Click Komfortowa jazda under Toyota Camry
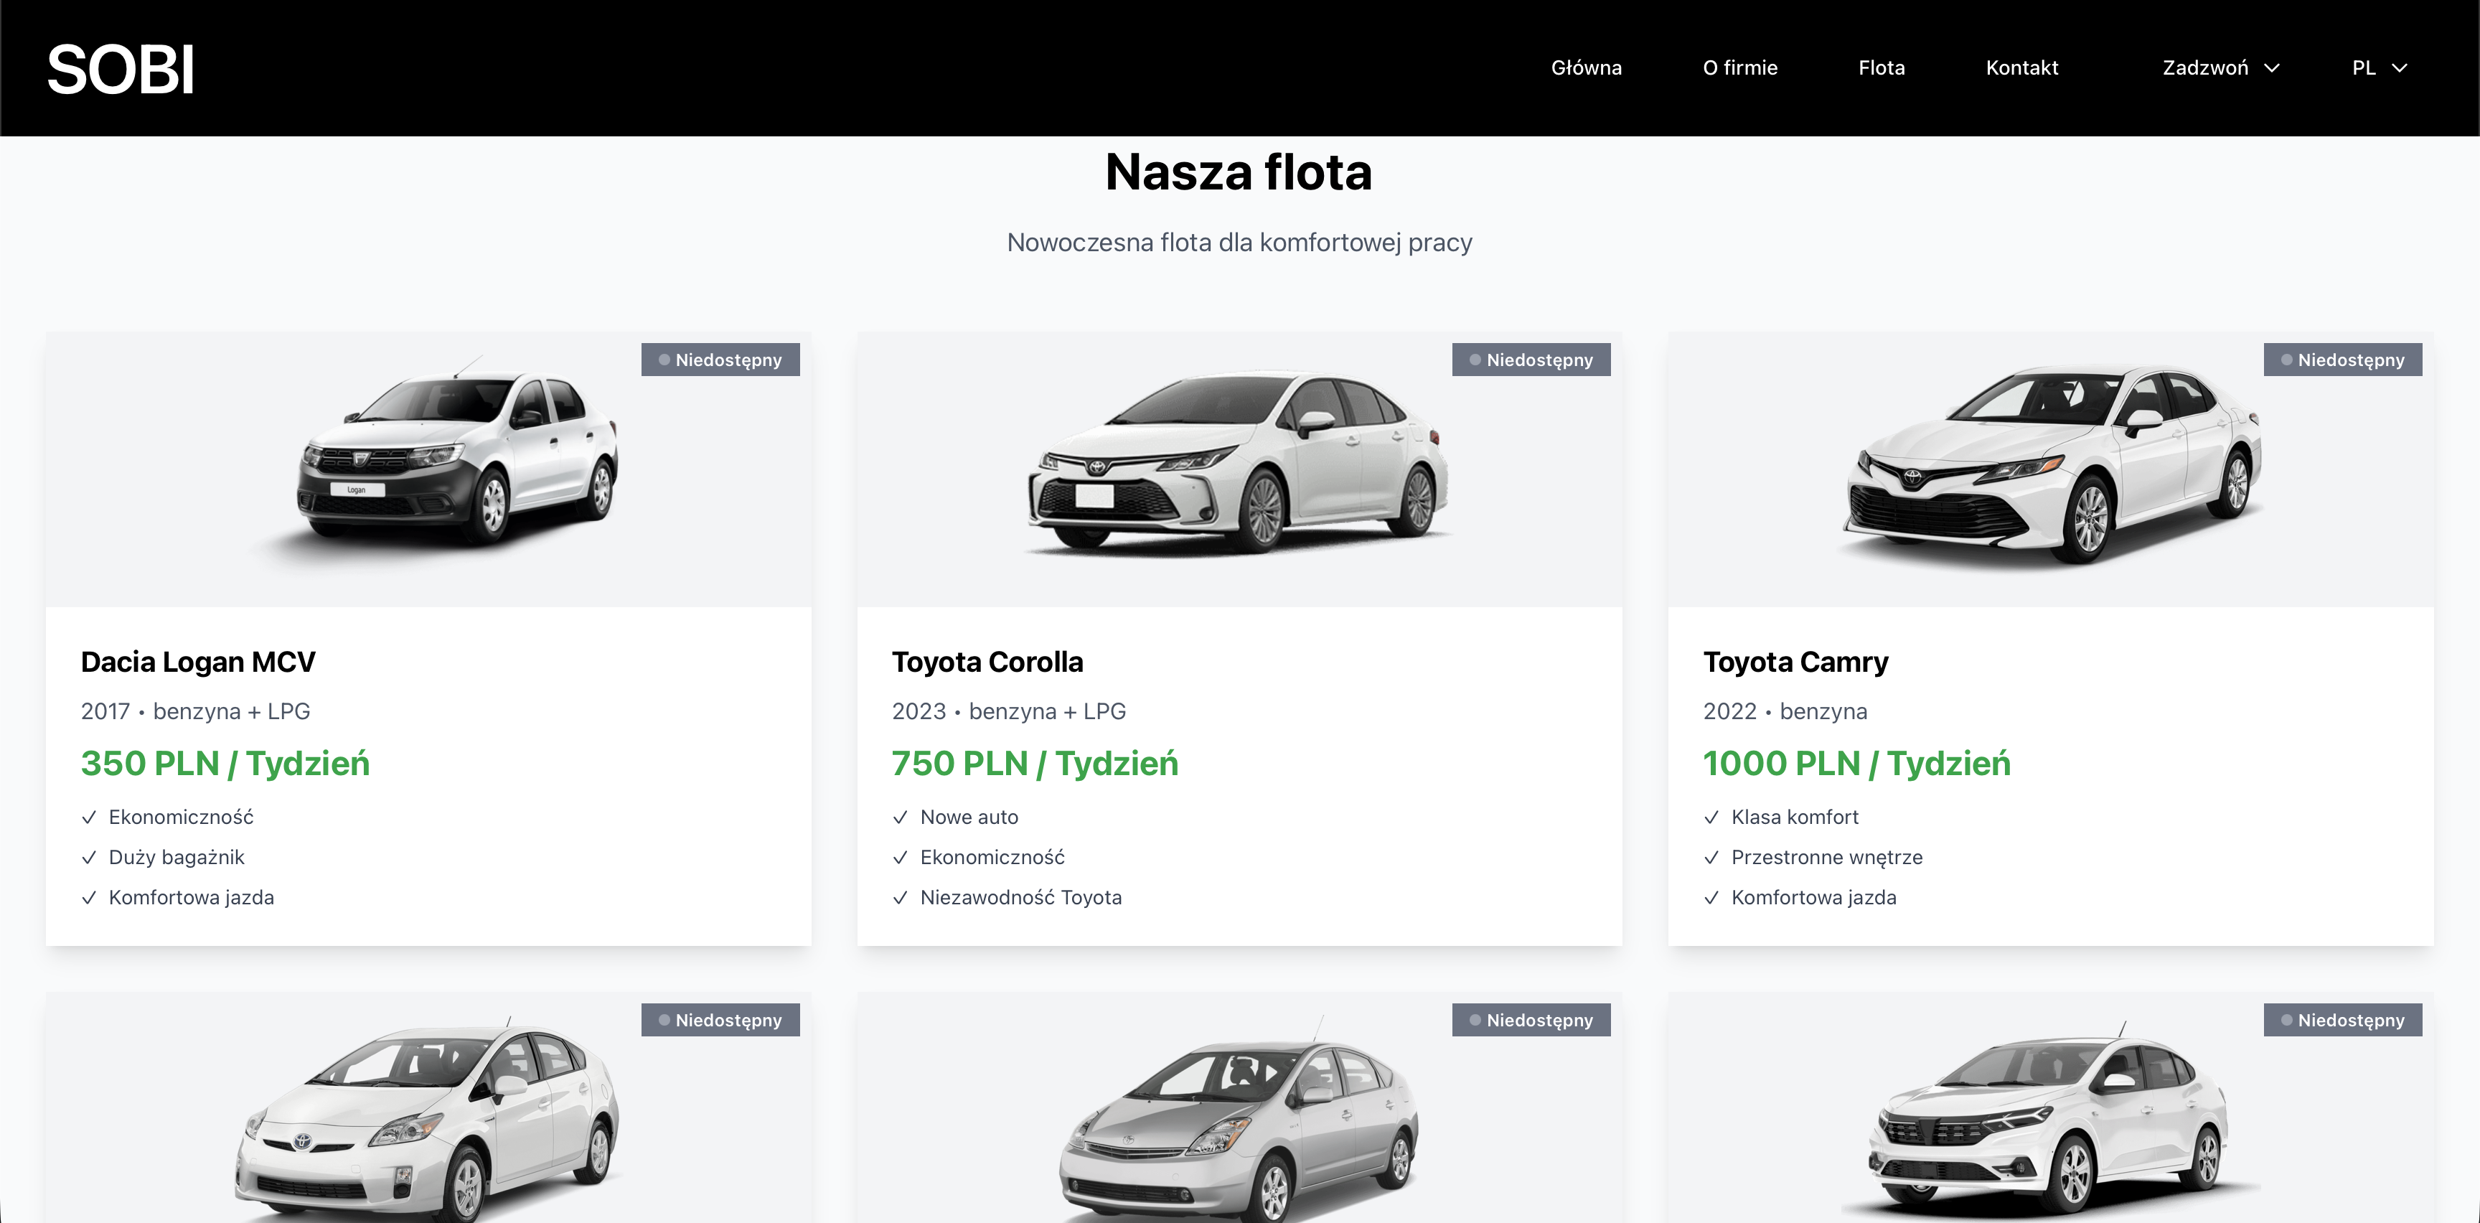Screen dimensions: 2480x1223 click(1813, 897)
